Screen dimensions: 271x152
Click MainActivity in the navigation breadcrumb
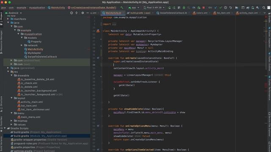coord(56,8)
